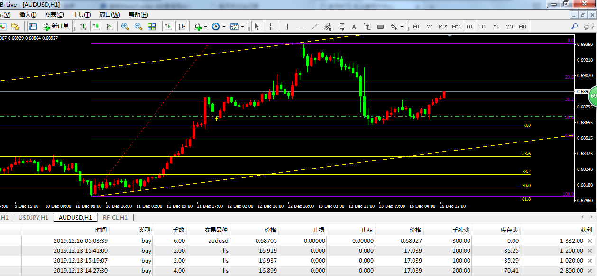The height and width of the screenshot is (276, 597).
Task: Zoom in on the chart
Action: (x=125, y=27)
